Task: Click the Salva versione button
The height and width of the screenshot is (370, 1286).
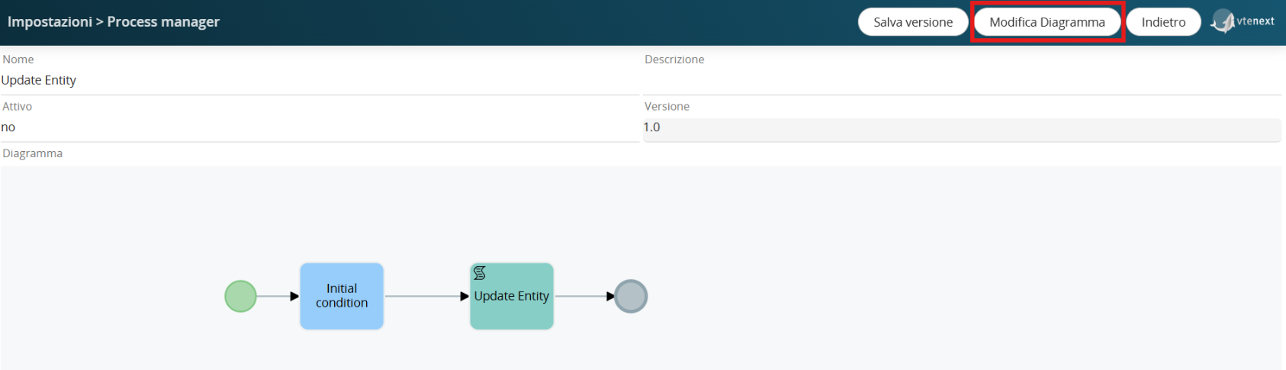Action: tap(913, 22)
